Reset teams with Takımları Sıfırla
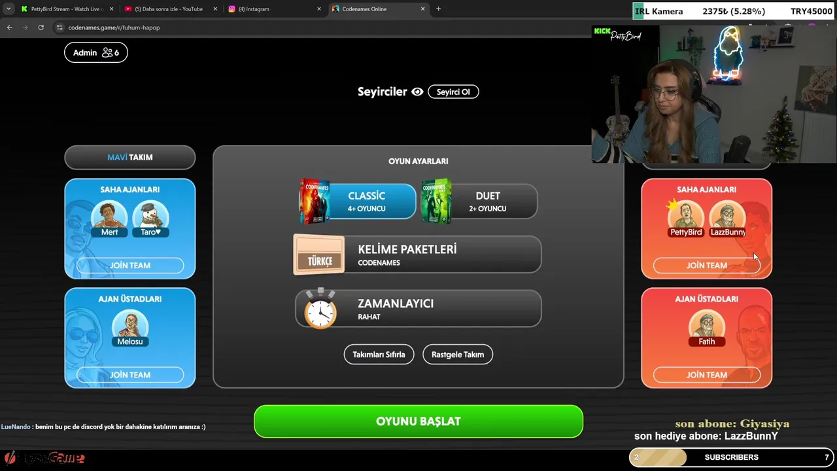This screenshot has width=837, height=471. (x=379, y=355)
